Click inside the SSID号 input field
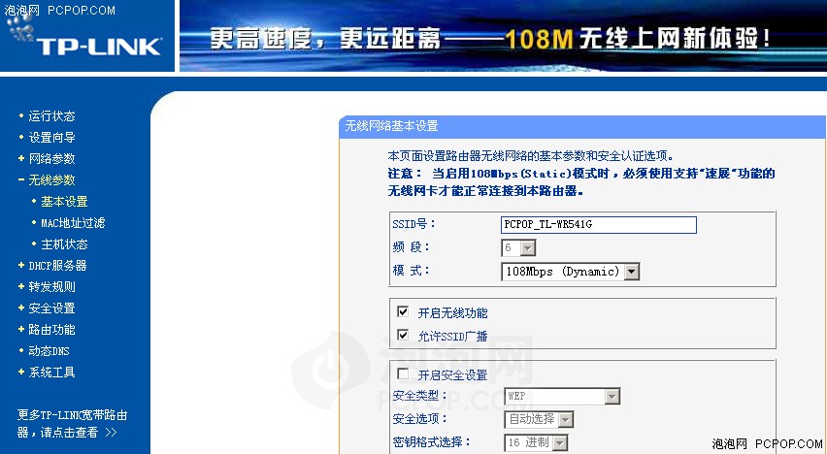The width and height of the screenshot is (827, 454). pyautogui.click(x=599, y=225)
